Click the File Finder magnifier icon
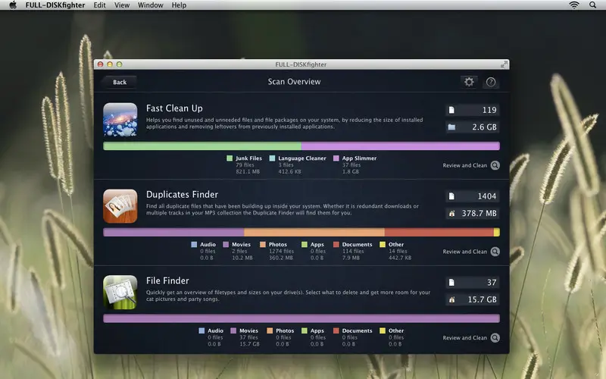 click(120, 292)
